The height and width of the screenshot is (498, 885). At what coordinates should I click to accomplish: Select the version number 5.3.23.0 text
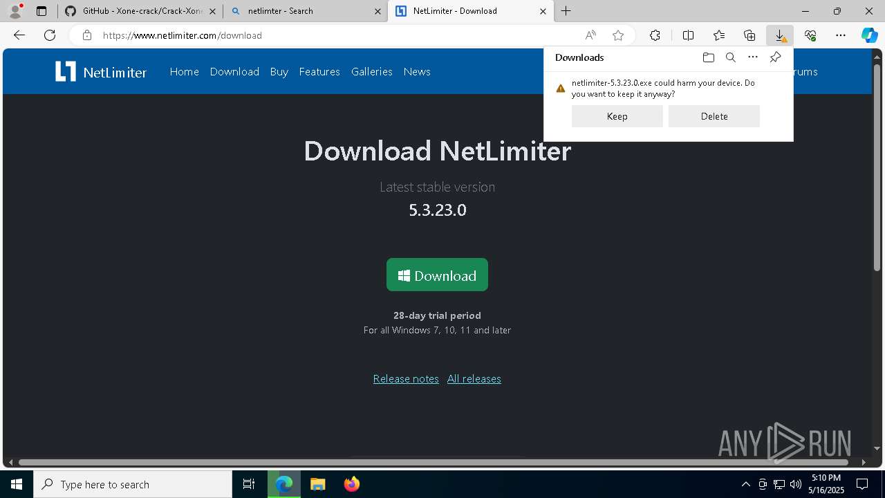(x=438, y=210)
